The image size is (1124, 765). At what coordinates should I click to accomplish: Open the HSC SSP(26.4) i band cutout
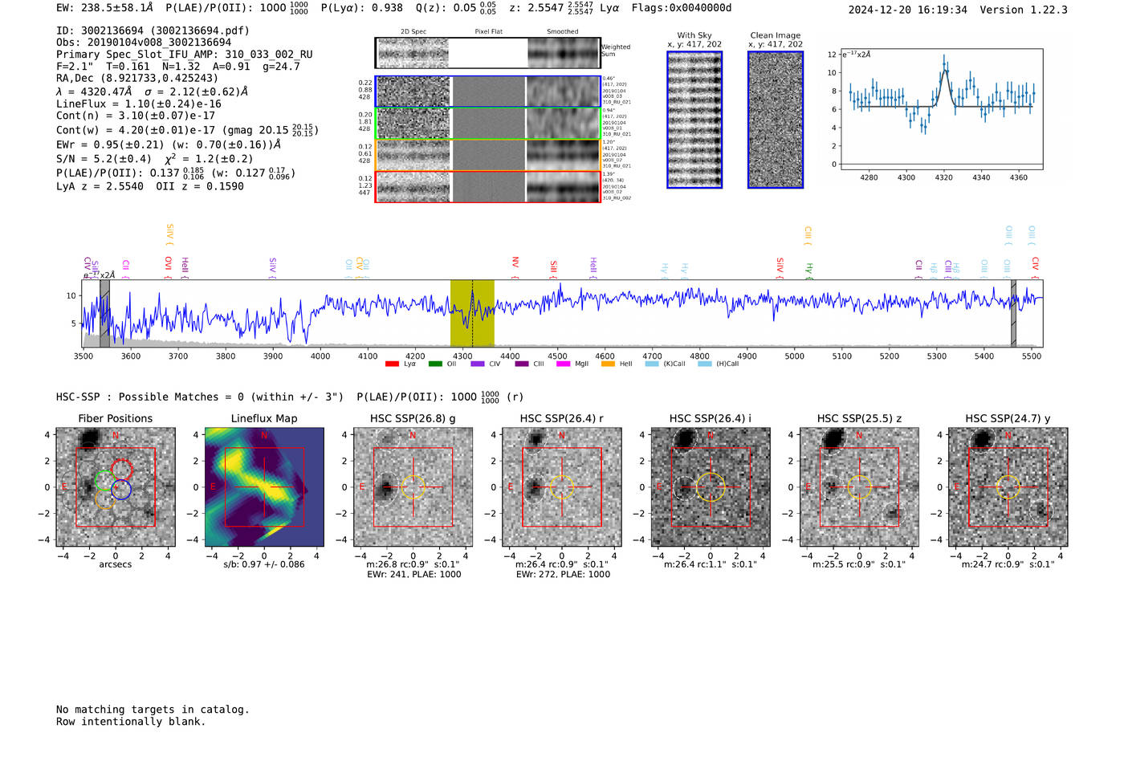(711, 487)
